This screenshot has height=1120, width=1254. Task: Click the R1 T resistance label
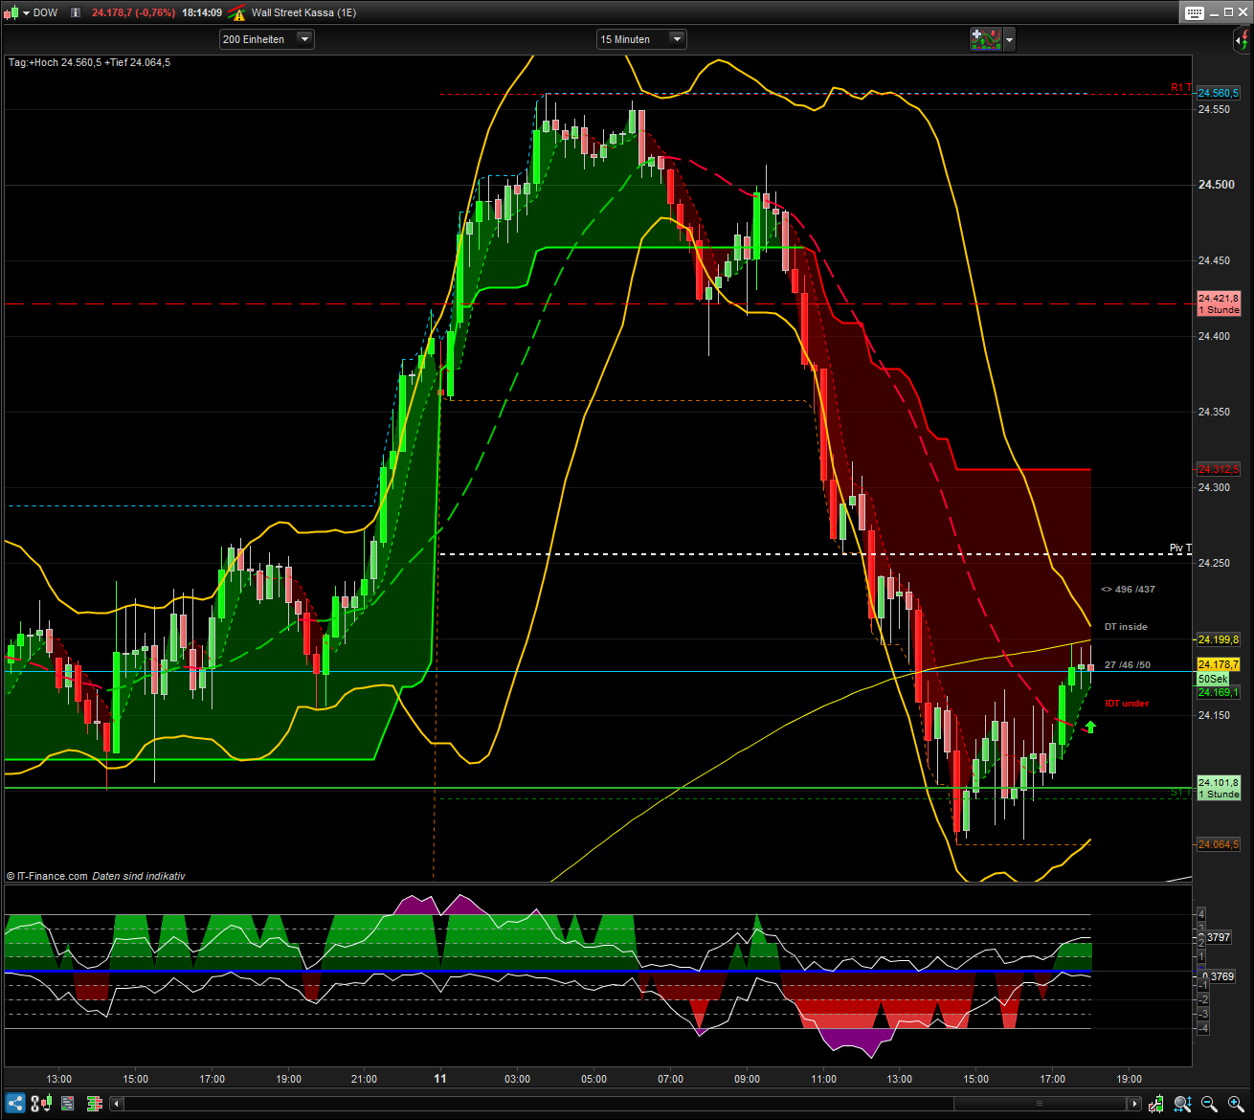[1181, 88]
